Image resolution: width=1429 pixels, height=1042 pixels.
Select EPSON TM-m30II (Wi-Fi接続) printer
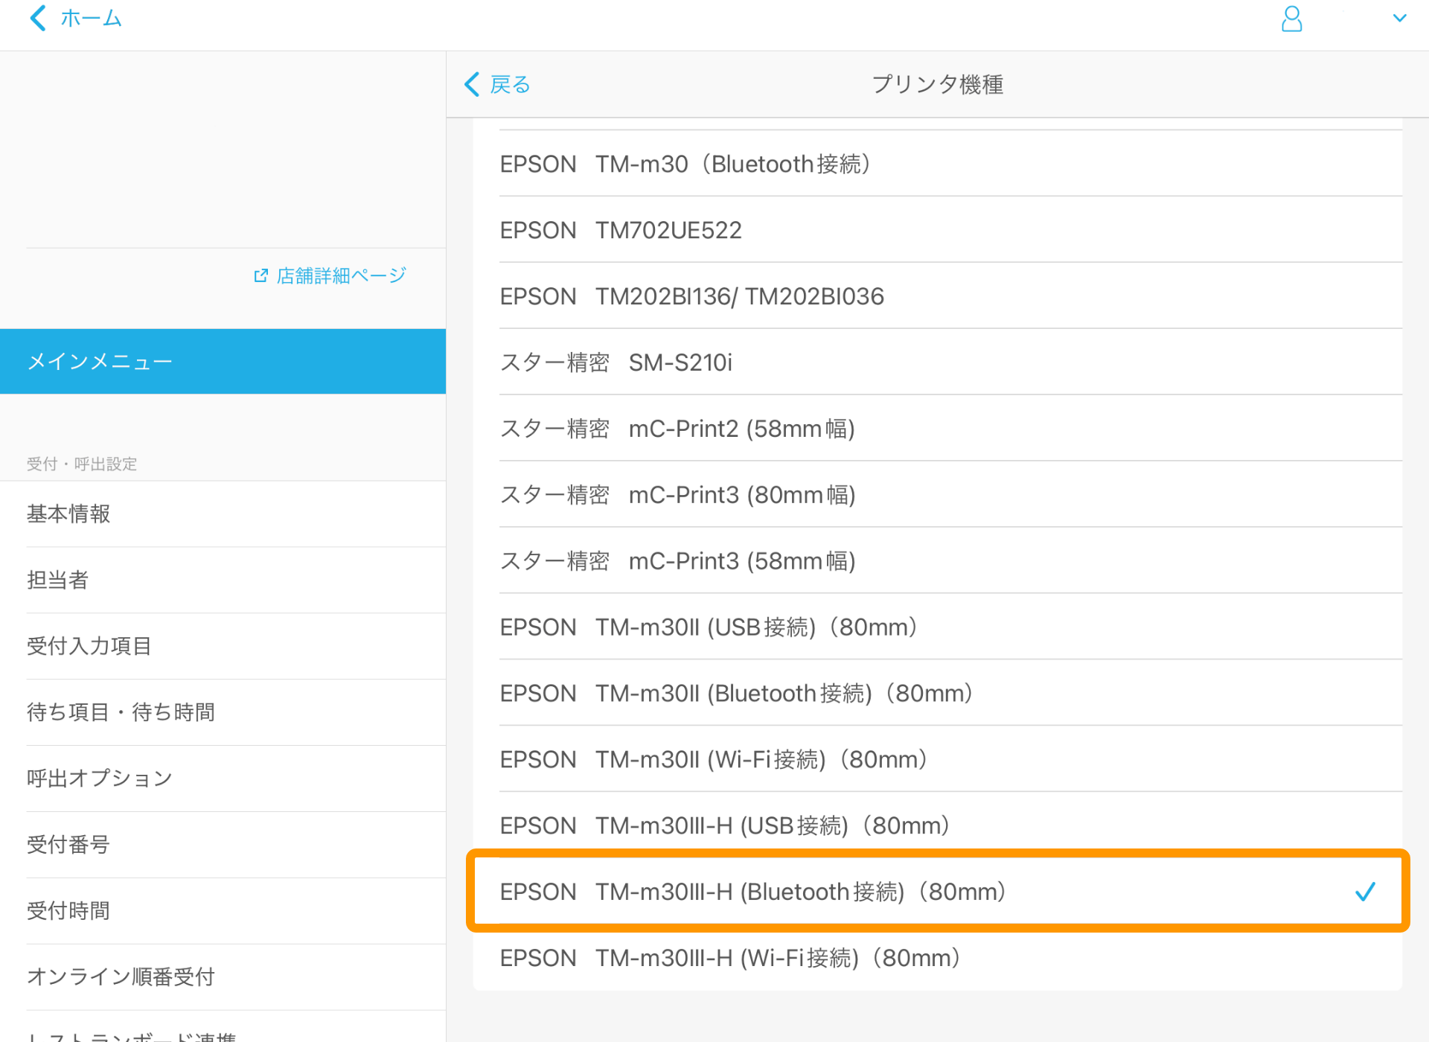[937, 760]
